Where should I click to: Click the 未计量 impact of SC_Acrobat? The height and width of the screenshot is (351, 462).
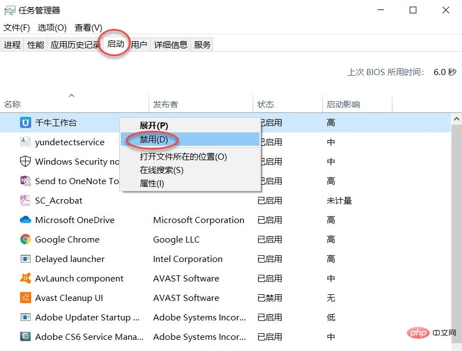(339, 200)
